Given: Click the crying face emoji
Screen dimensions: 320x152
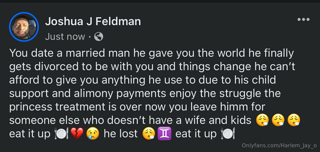Looking at the screenshot, I should click(92, 134).
